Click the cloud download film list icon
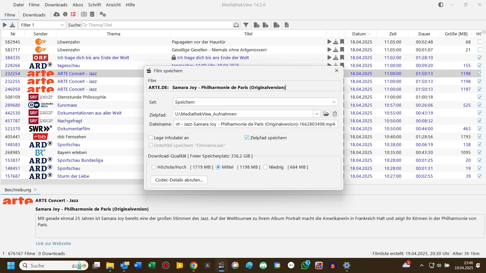The height and width of the screenshot is (273, 486). point(57,14)
